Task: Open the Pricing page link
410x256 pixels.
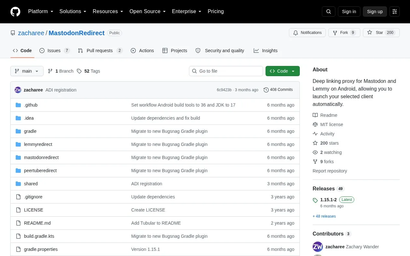Action: pyautogui.click(x=216, y=12)
